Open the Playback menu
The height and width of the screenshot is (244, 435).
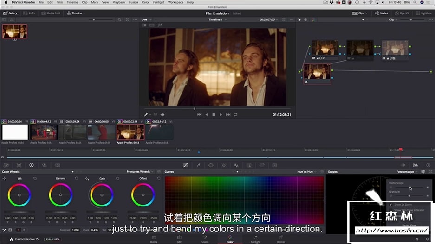tap(119, 2)
